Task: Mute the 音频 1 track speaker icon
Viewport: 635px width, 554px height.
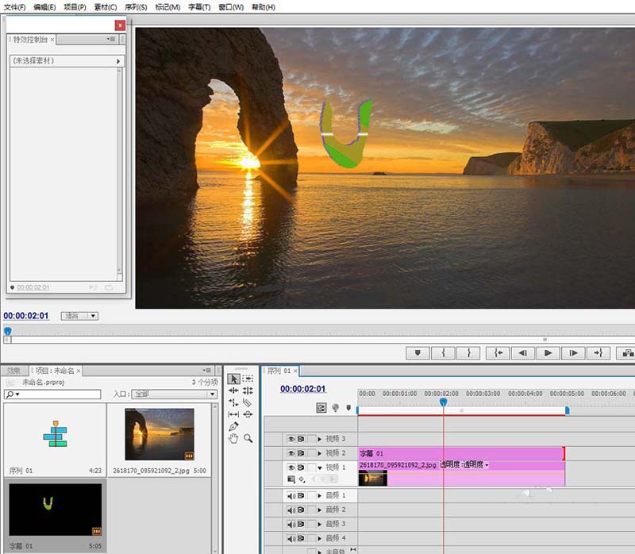Action: coord(291,495)
